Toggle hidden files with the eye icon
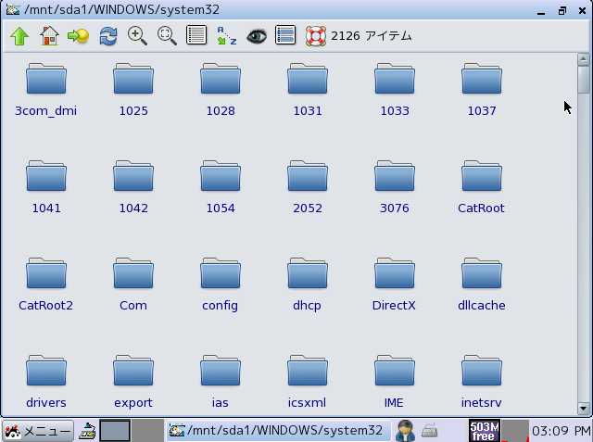The height and width of the screenshot is (442, 593). coord(257,36)
